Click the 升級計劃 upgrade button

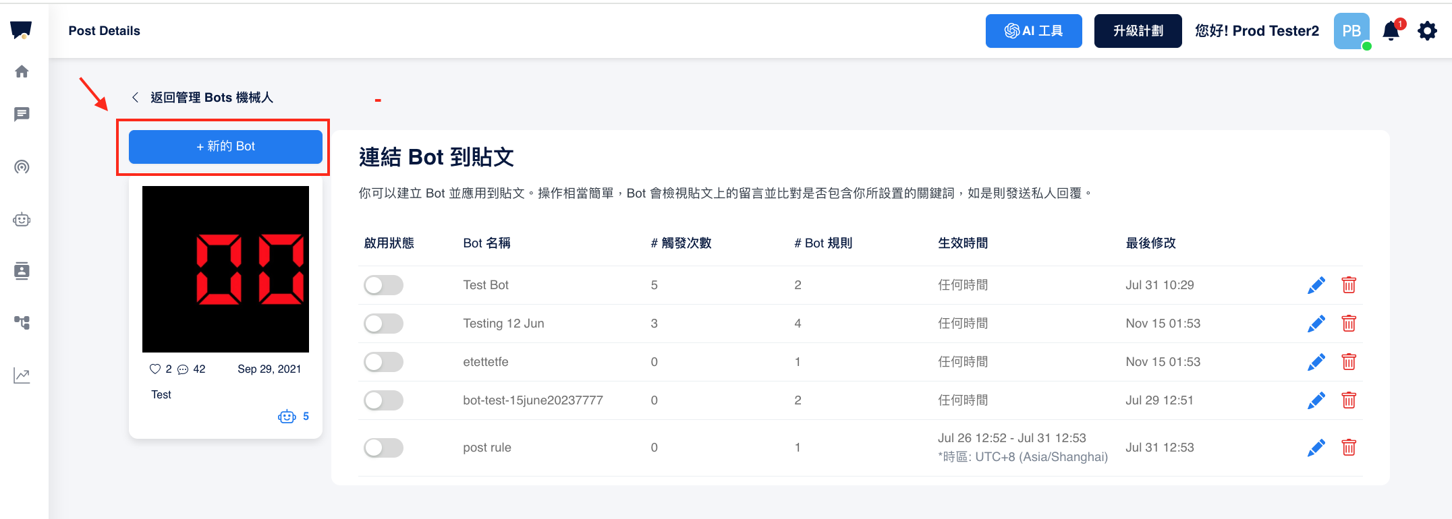tap(1138, 31)
